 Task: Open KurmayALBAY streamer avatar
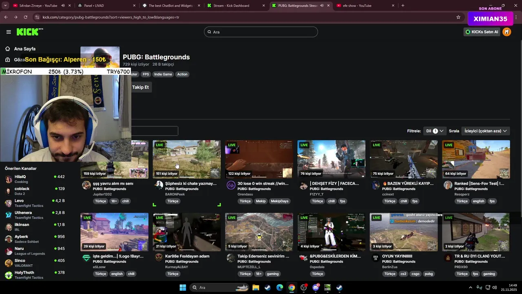159,258
